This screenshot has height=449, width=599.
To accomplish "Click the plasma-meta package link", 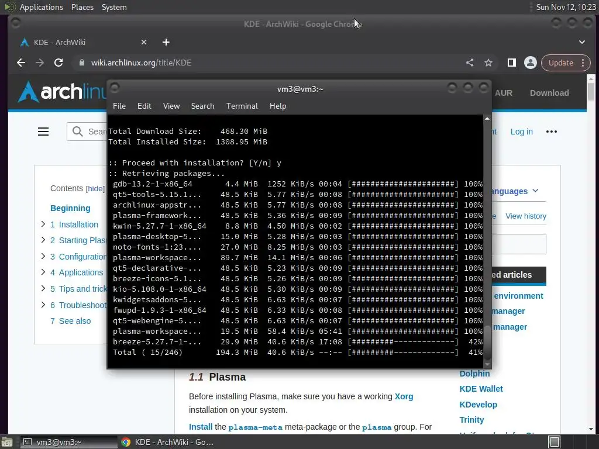I will pyautogui.click(x=255, y=427).
